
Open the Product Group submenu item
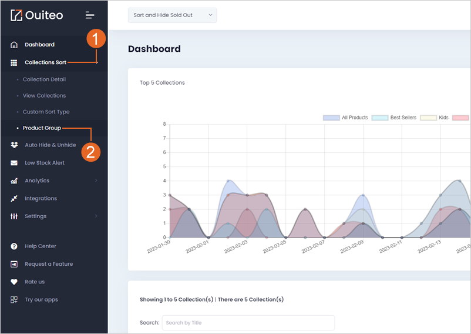42,128
